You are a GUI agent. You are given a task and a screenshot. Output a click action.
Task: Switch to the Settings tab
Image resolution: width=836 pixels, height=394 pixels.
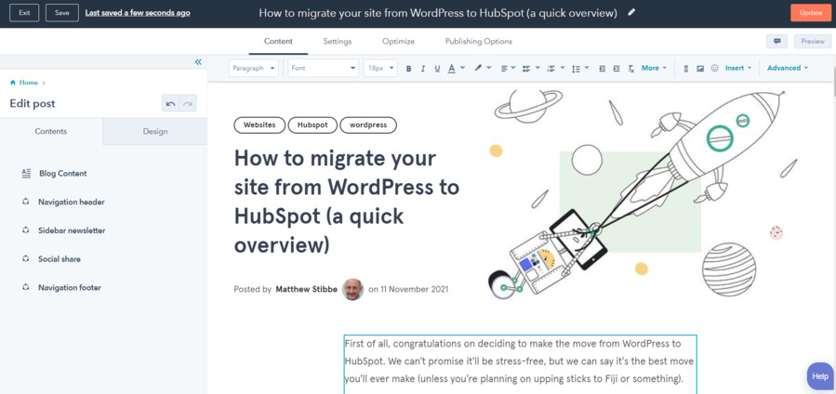(337, 41)
